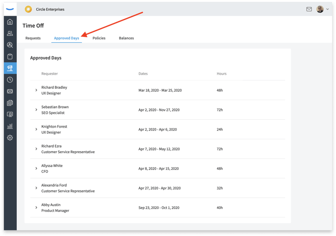The width and height of the screenshot is (336, 236).
Task: Click the user profile avatar
Action: (x=320, y=9)
